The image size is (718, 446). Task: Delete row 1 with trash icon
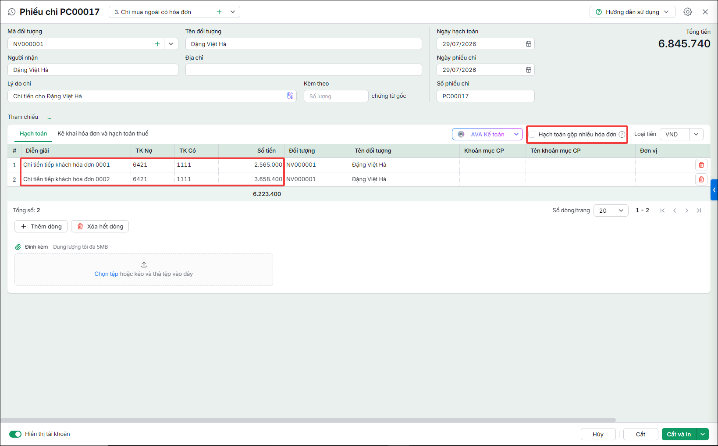[701, 165]
